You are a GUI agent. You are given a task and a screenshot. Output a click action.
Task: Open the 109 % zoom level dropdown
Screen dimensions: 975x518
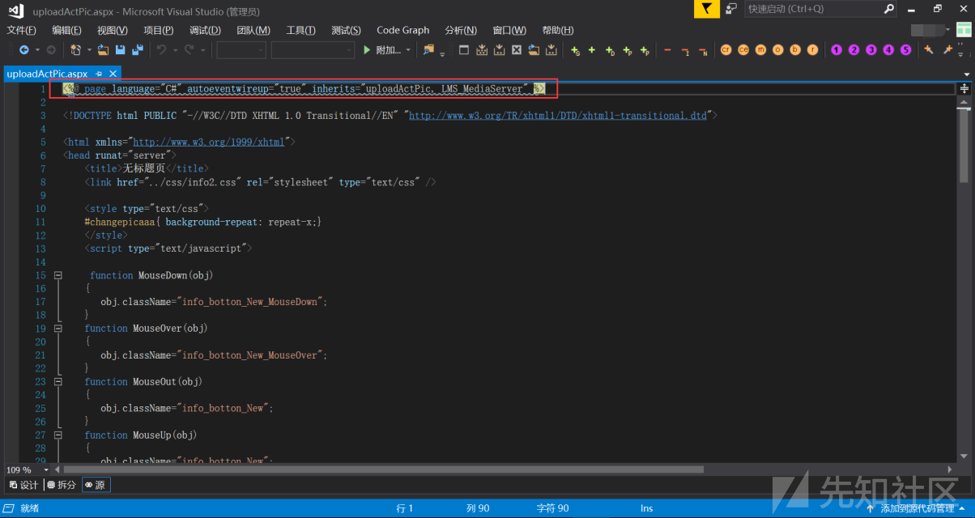[46, 469]
